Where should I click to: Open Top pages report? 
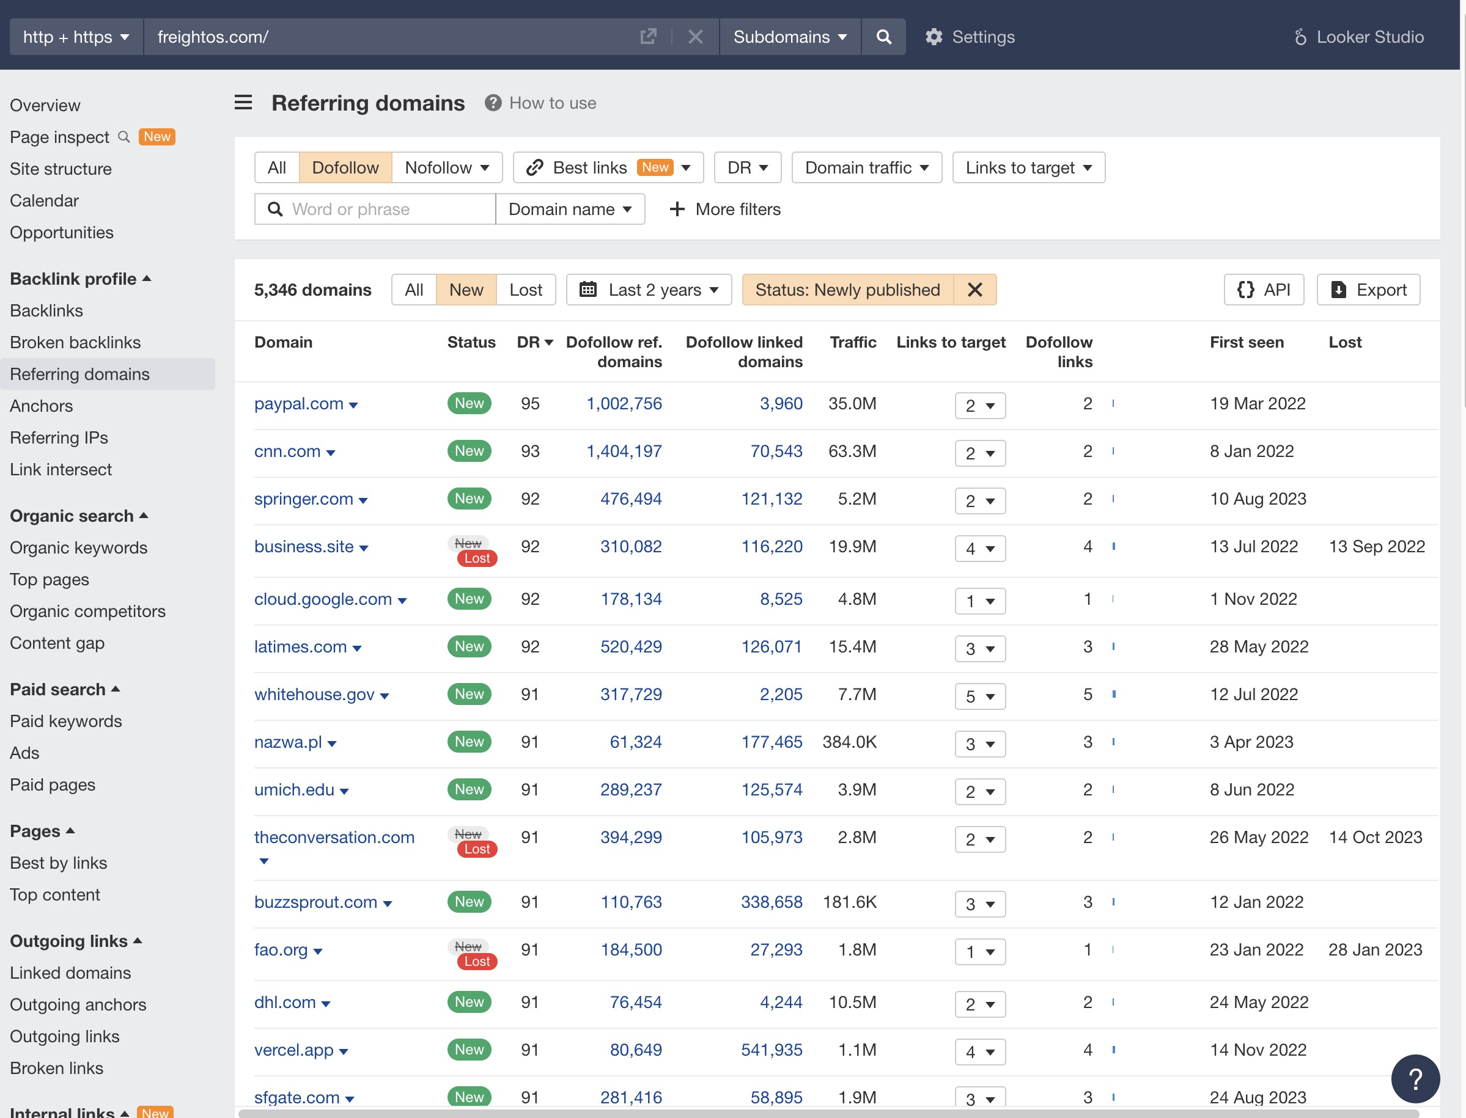50,579
